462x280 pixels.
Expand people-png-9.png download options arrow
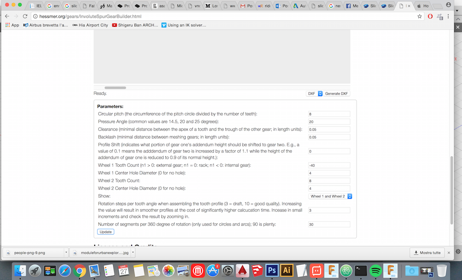pos(66,253)
